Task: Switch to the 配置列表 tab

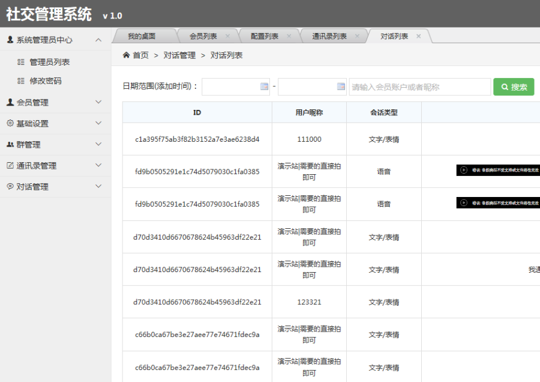Action: pos(265,36)
